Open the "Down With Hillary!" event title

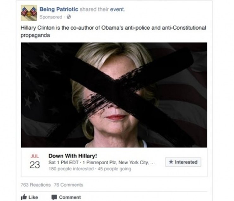(73, 156)
